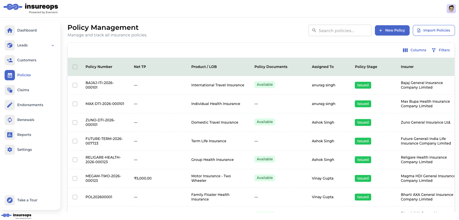Click Issued badge in FUTURE-TERM row

pos(363,141)
